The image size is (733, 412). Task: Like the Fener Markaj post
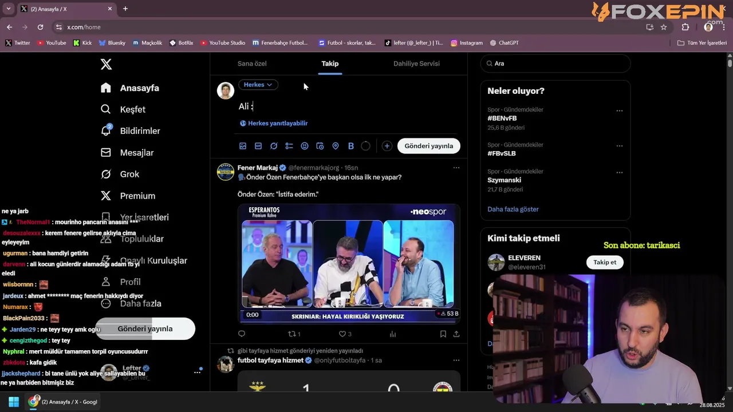coord(345,334)
